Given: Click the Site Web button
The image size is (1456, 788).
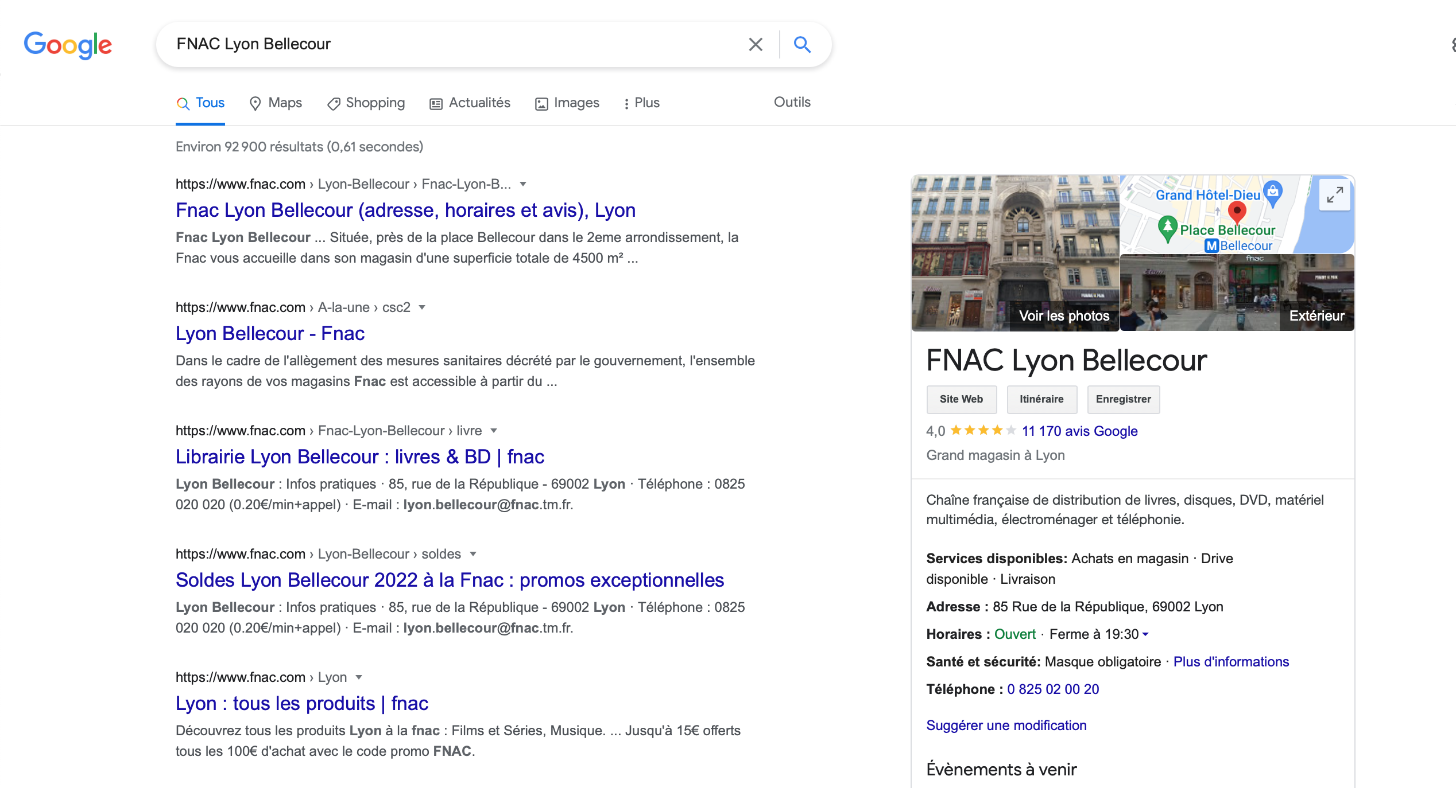Looking at the screenshot, I should coord(961,399).
